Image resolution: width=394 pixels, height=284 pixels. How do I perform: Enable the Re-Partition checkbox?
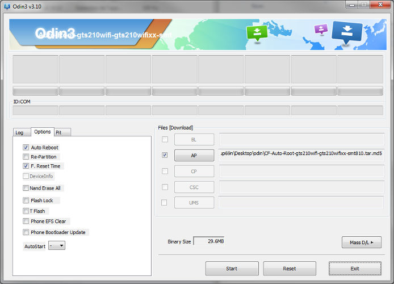(x=26, y=157)
